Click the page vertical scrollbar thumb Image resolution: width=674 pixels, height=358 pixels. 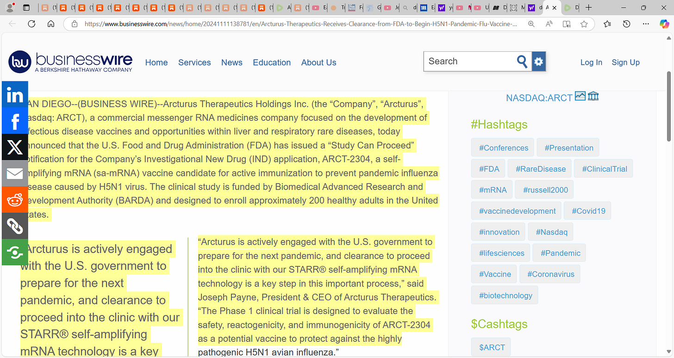(668, 106)
